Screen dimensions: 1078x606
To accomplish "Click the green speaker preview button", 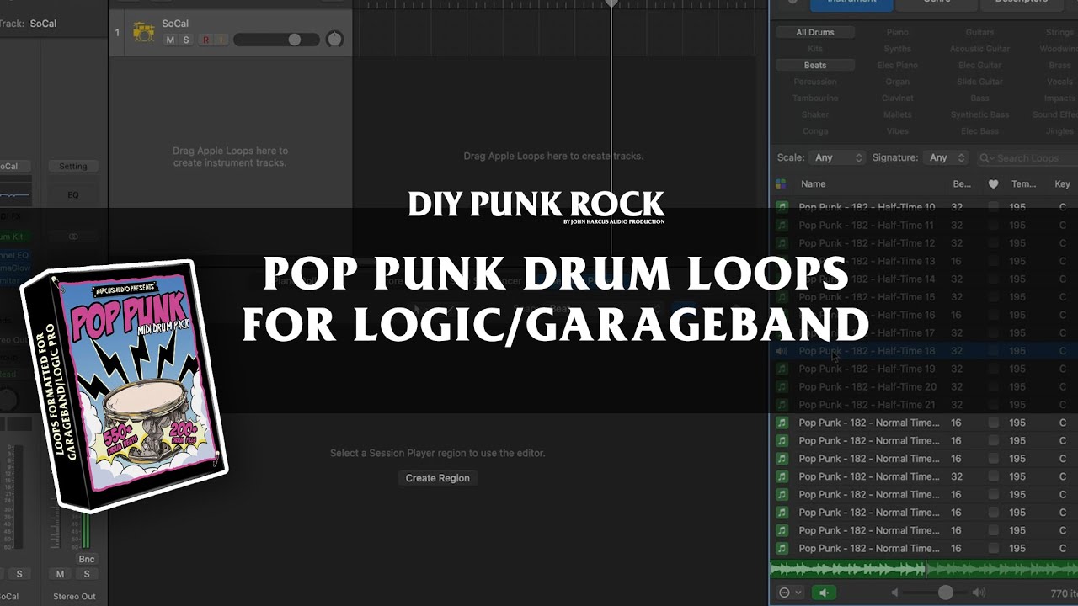I will 824,593.
